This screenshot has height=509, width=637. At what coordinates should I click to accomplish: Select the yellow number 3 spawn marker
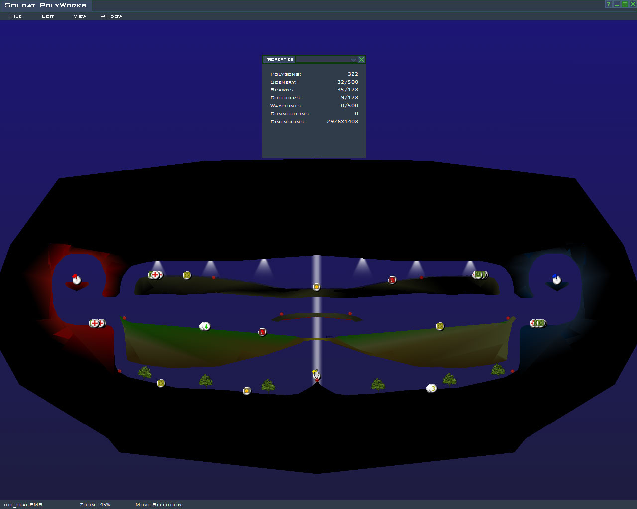[x=432, y=388]
